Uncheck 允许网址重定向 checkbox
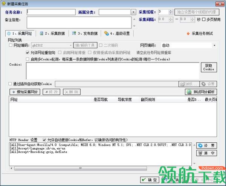The image size is (226, 186). pos(27,53)
